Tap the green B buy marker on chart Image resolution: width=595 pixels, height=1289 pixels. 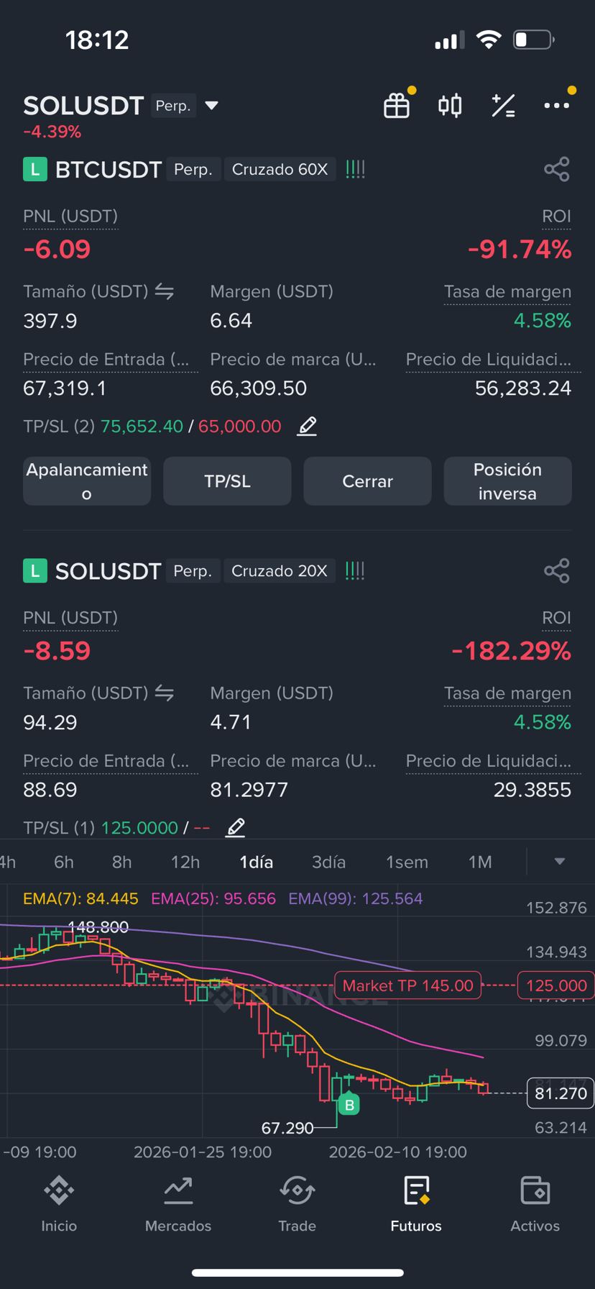tap(350, 1105)
